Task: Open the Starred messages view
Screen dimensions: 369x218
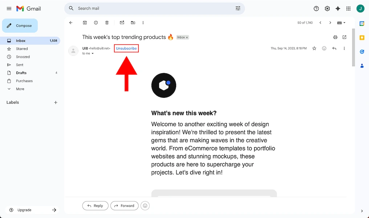Action: pyautogui.click(x=21, y=49)
